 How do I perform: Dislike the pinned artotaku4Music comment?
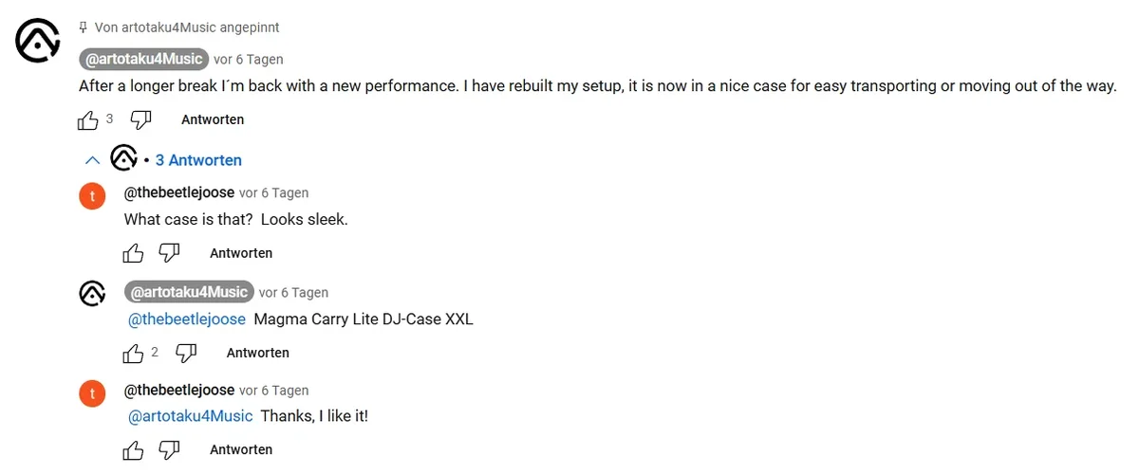point(140,120)
